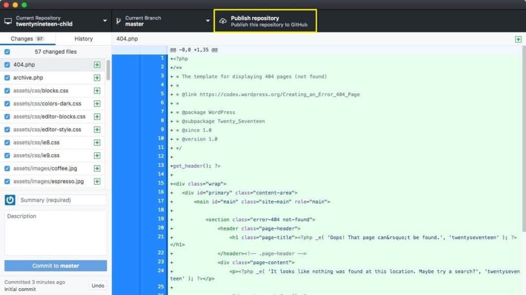Click the Undo button

click(x=98, y=286)
